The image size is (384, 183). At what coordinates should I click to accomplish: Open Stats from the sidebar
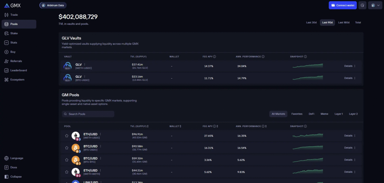pos(13,43)
